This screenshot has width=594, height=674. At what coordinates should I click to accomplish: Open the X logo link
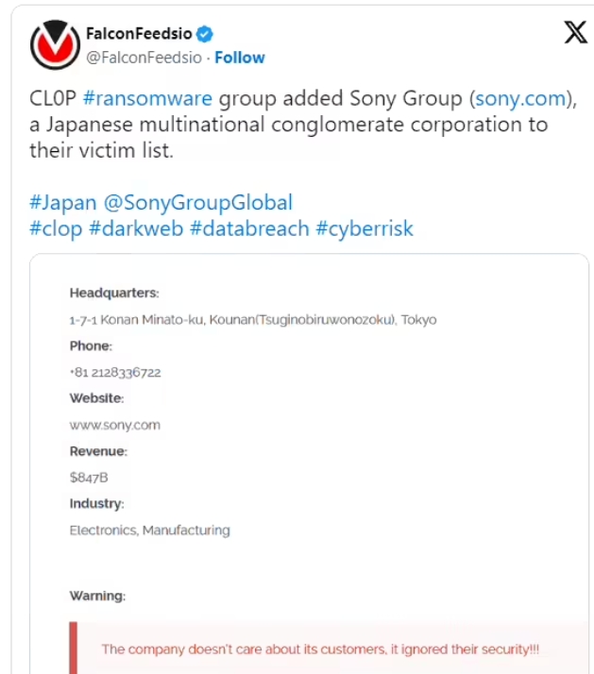coord(575,33)
